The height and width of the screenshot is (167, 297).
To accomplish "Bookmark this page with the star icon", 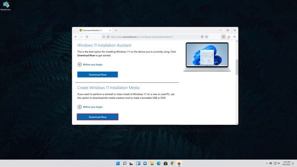I will [207, 37].
